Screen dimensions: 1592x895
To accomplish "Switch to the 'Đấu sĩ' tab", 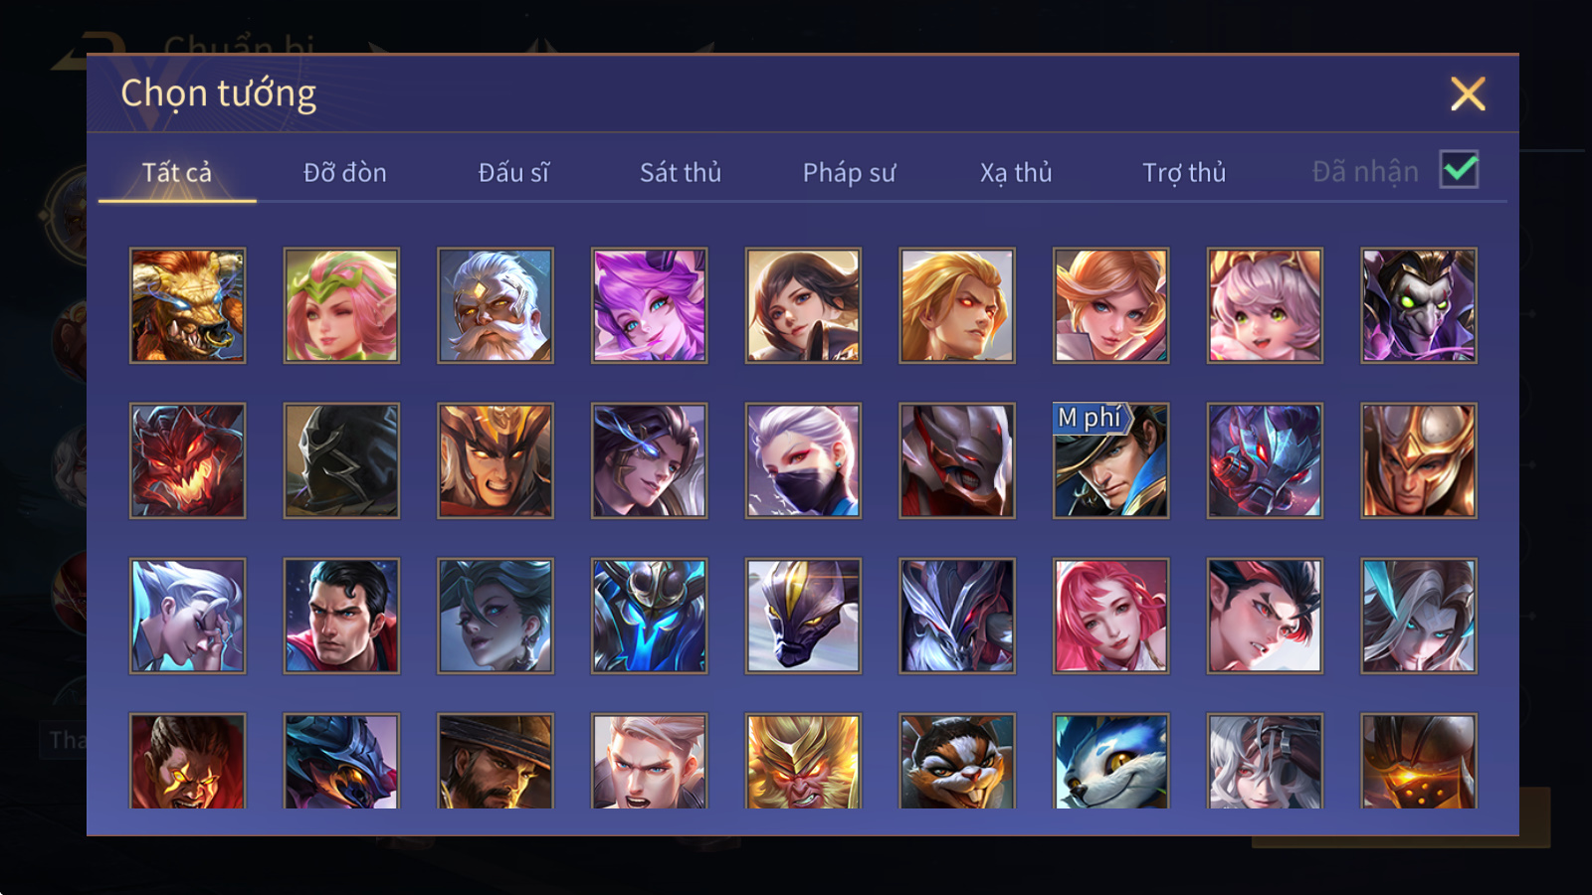I will (513, 173).
